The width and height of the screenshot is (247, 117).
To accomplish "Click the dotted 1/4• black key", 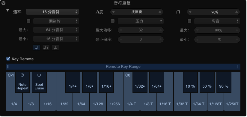I will tap(73, 82).
